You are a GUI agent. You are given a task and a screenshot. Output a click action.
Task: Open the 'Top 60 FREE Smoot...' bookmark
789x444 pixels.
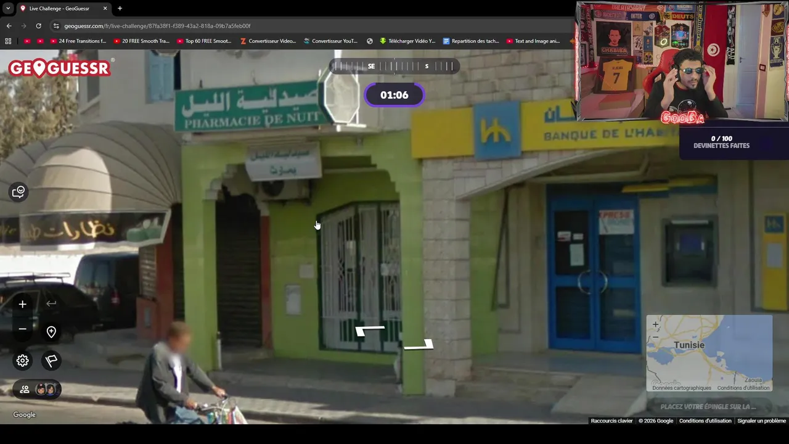pyautogui.click(x=204, y=41)
